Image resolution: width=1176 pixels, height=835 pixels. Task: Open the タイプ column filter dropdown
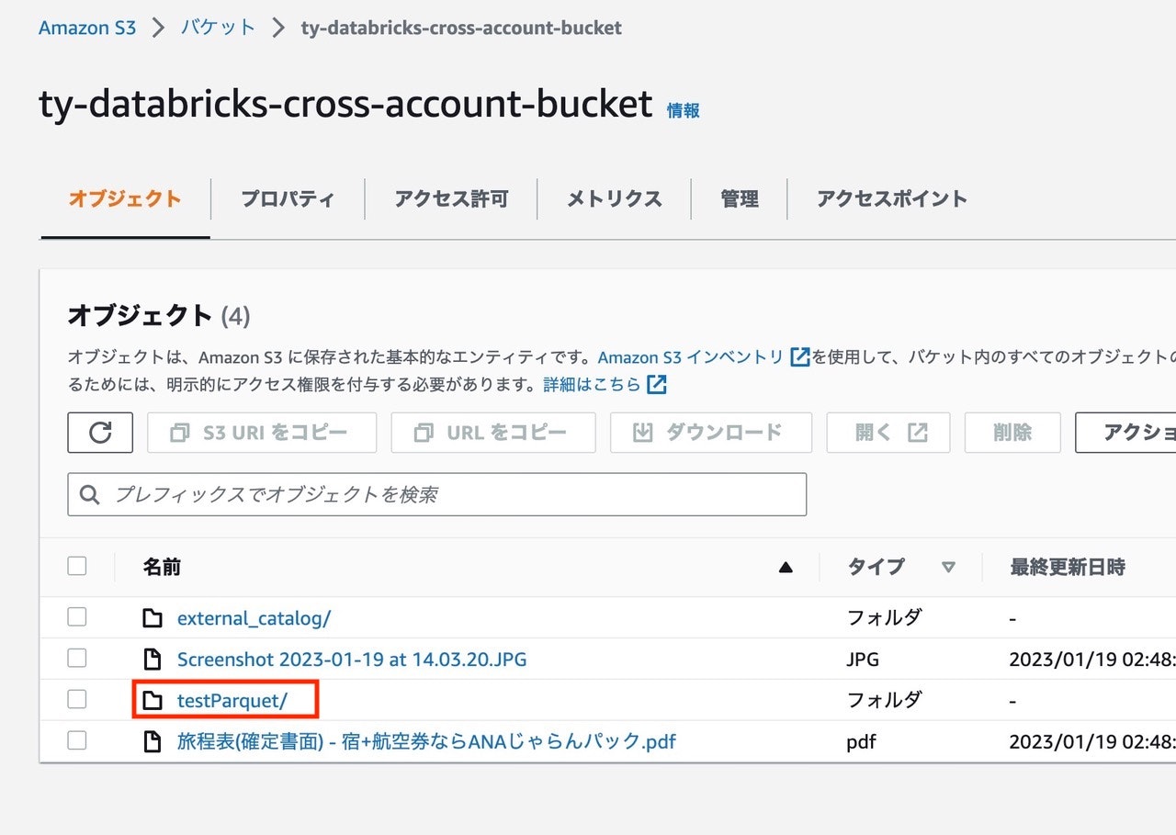click(x=948, y=567)
